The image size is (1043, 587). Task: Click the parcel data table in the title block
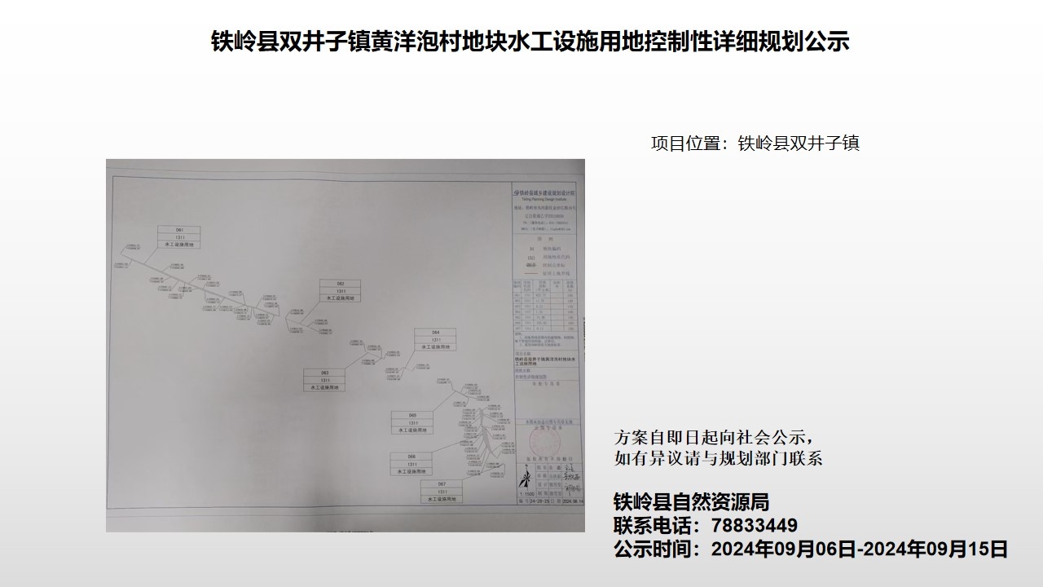(545, 306)
